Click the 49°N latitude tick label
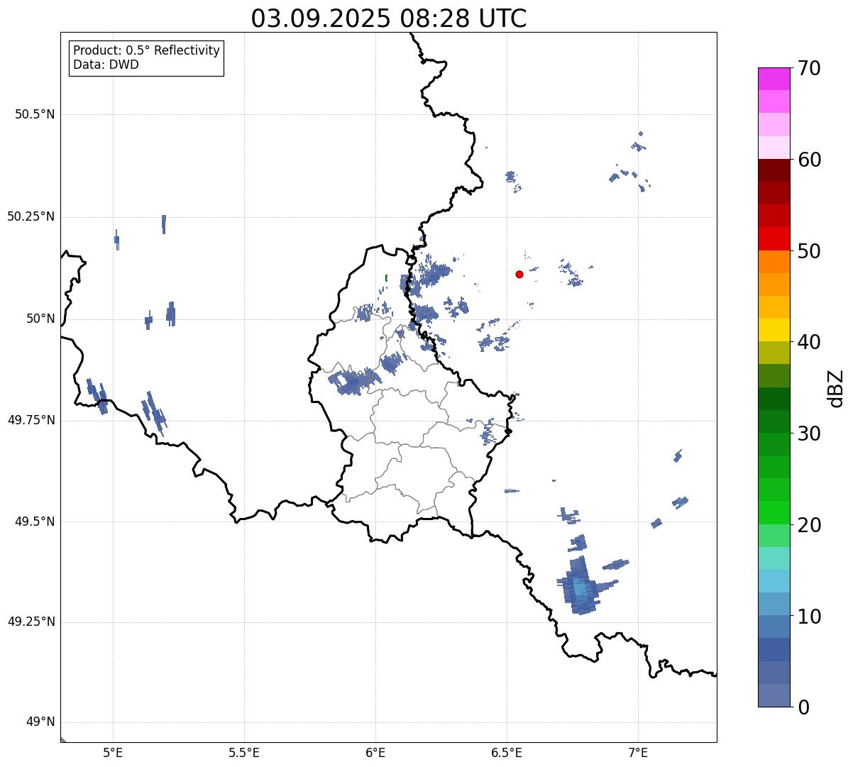Screen dimensions: 853x767 [x=40, y=722]
